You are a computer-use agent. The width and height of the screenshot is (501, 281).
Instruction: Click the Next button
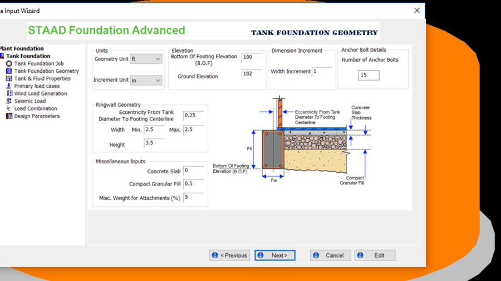275,255
